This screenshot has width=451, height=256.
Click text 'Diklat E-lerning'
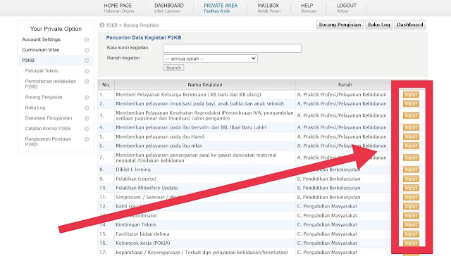tap(133, 169)
